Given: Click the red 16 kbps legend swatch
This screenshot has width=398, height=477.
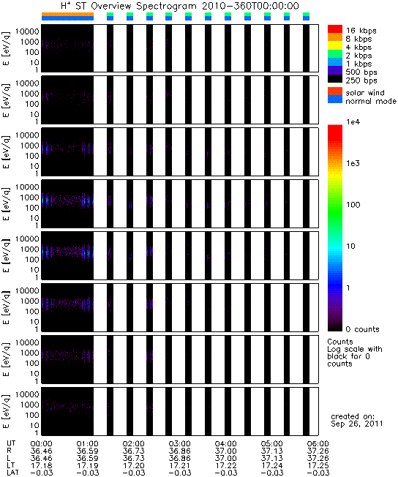Looking at the screenshot, I should point(335,29).
